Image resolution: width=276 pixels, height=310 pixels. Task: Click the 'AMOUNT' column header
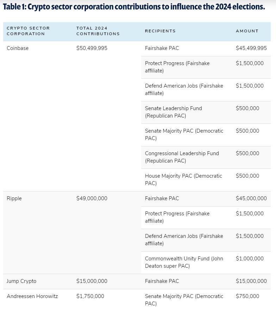click(x=247, y=31)
